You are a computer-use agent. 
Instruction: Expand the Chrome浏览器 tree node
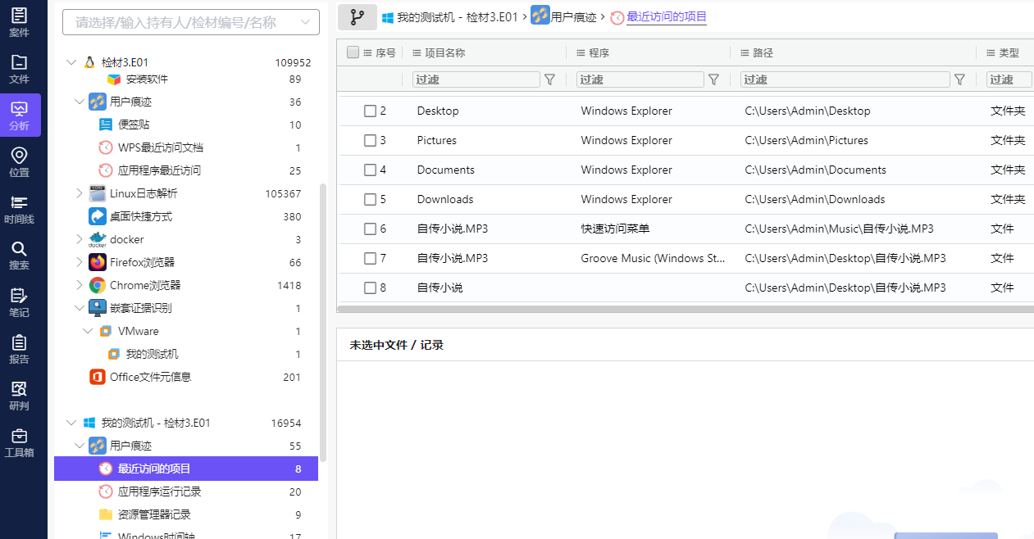[x=80, y=286]
